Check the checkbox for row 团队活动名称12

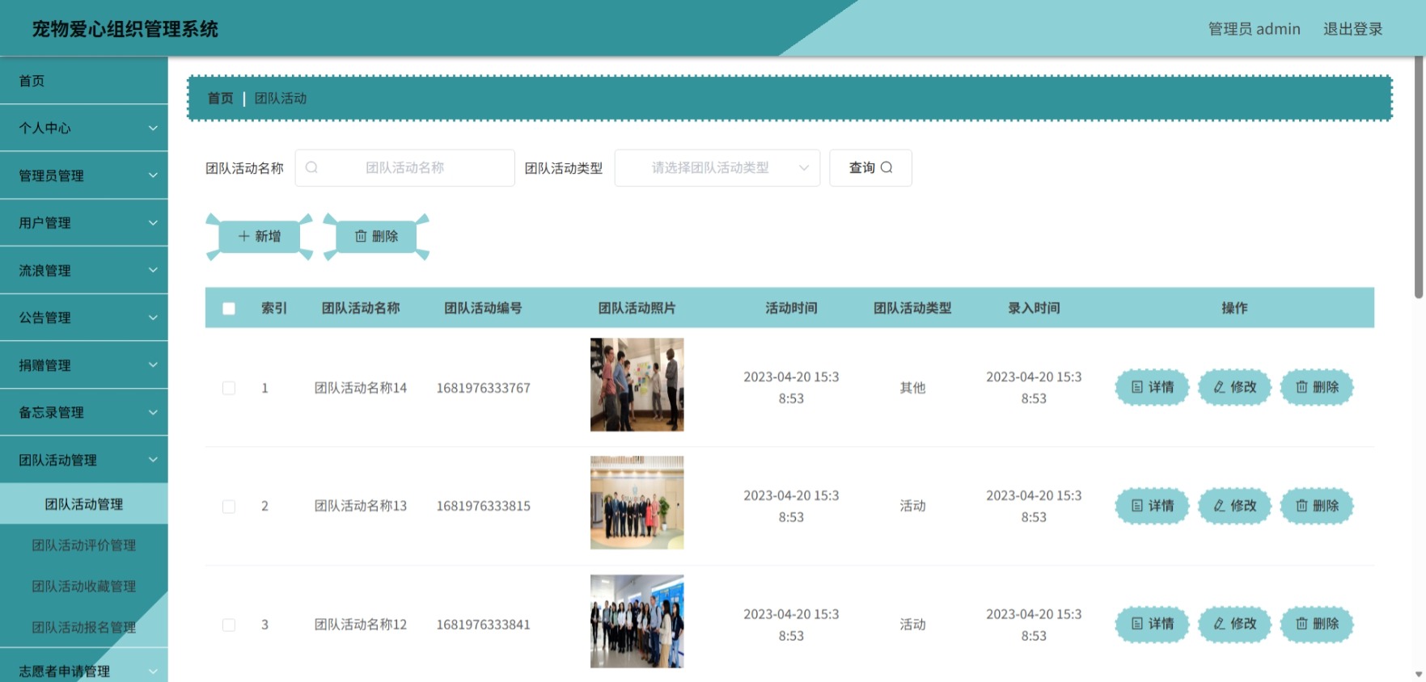[229, 625]
